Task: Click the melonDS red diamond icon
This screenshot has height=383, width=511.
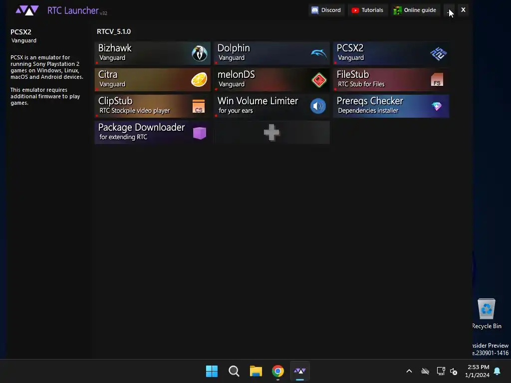Action: pyautogui.click(x=319, y=80)
